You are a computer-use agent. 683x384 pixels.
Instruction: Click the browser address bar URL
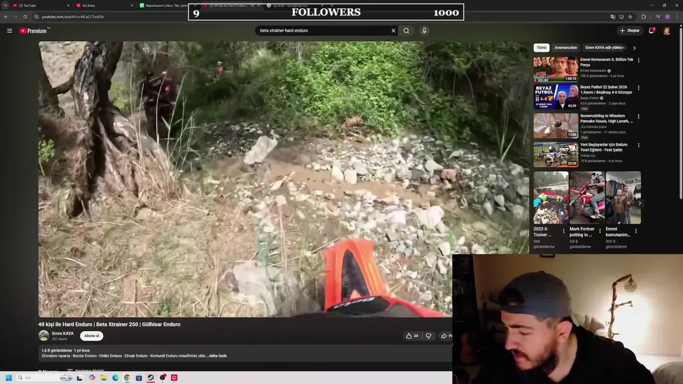tap(73, 17)
